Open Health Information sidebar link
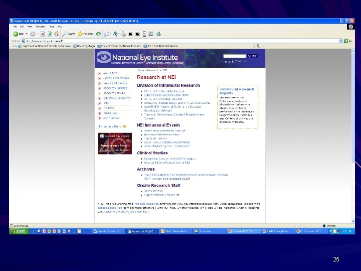This screenshot has width=361, height=271. pyautogui.click(x=116, y=78)
